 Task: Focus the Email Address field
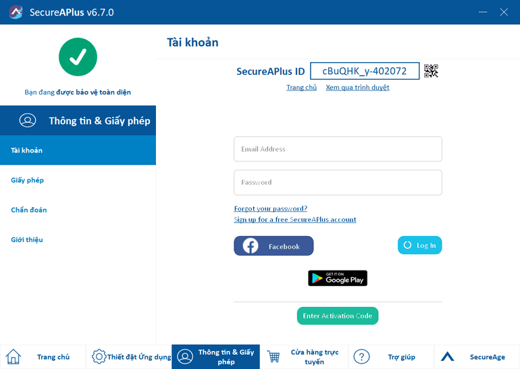(x=338, y=149)
